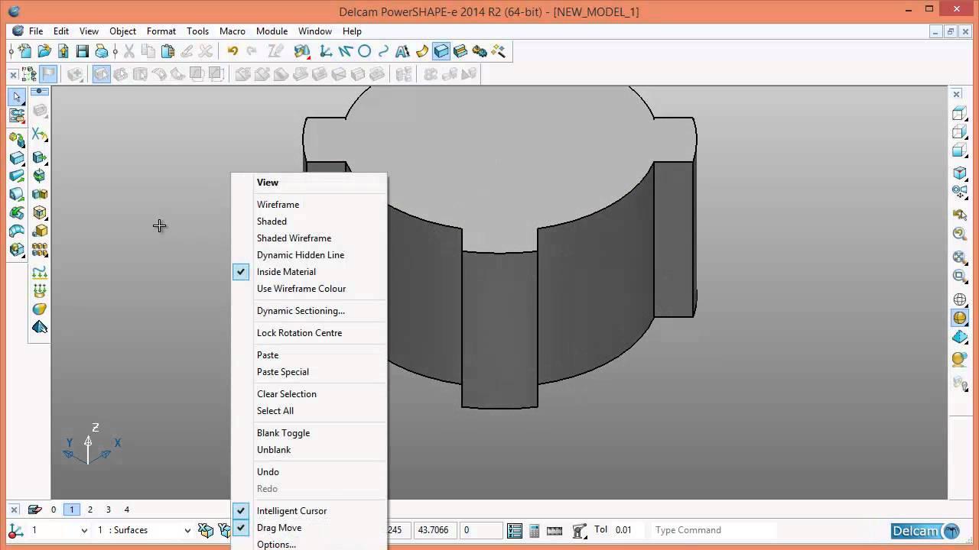Screen dimensions: 979x550
Task: Click the Tol value 0.01
Action: 624,530
